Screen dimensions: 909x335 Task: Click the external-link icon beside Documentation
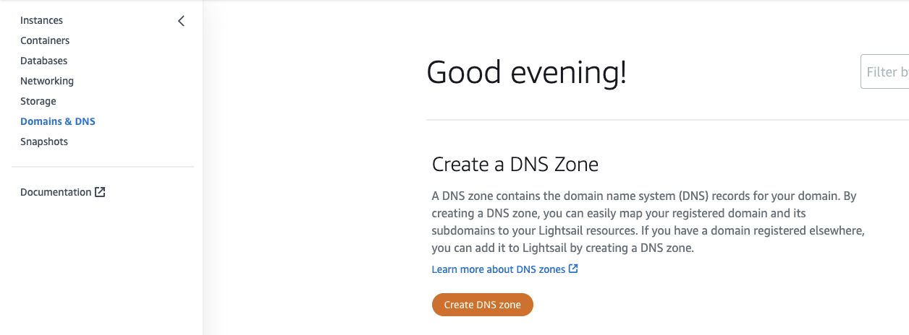tap(101, 192)
